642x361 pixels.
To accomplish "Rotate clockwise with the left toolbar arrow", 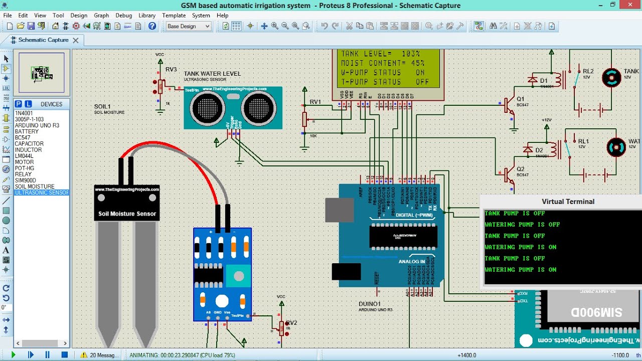I will click(6, 288).
